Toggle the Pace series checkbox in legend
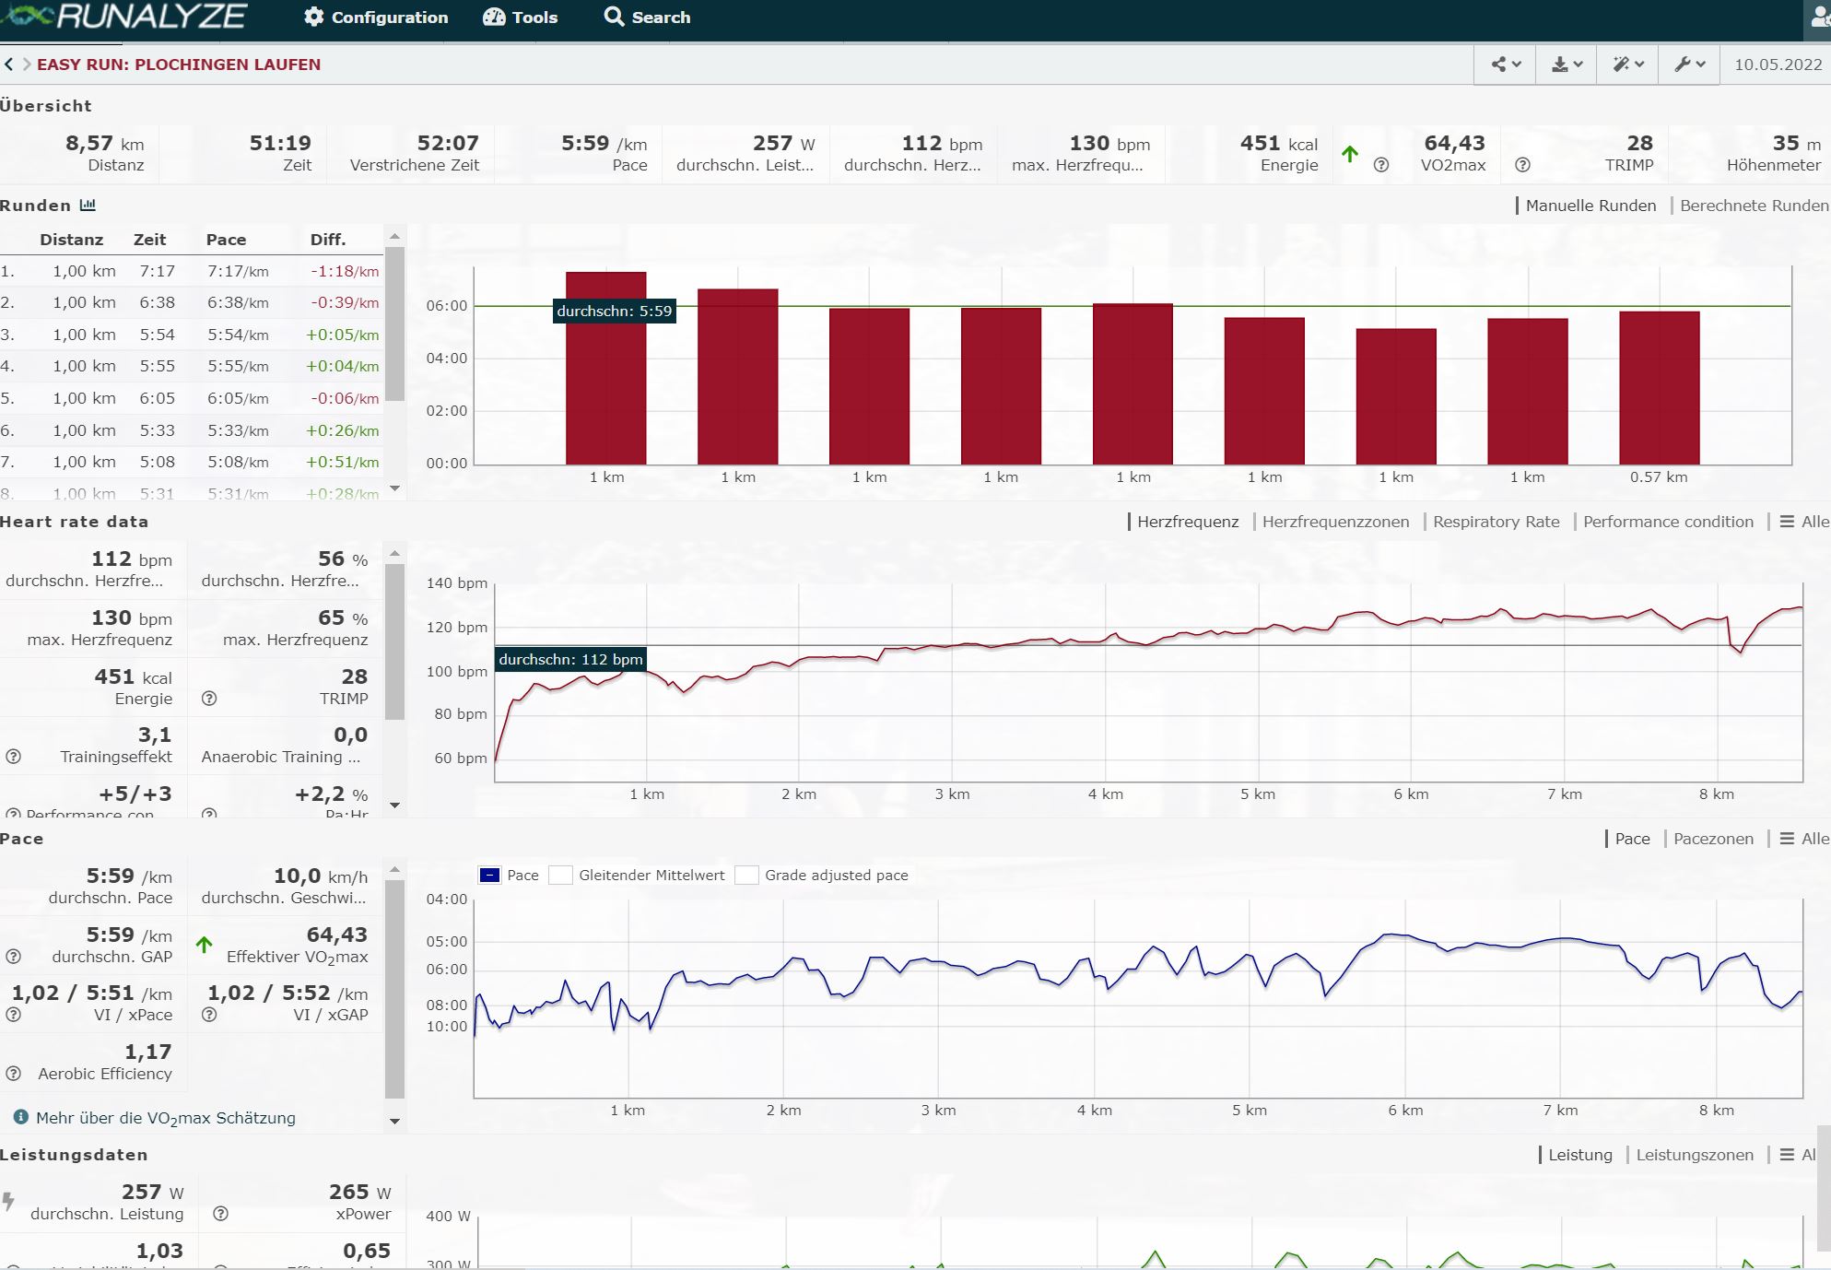Screen dimensions: 1831x1270 [x=490, y=876]
